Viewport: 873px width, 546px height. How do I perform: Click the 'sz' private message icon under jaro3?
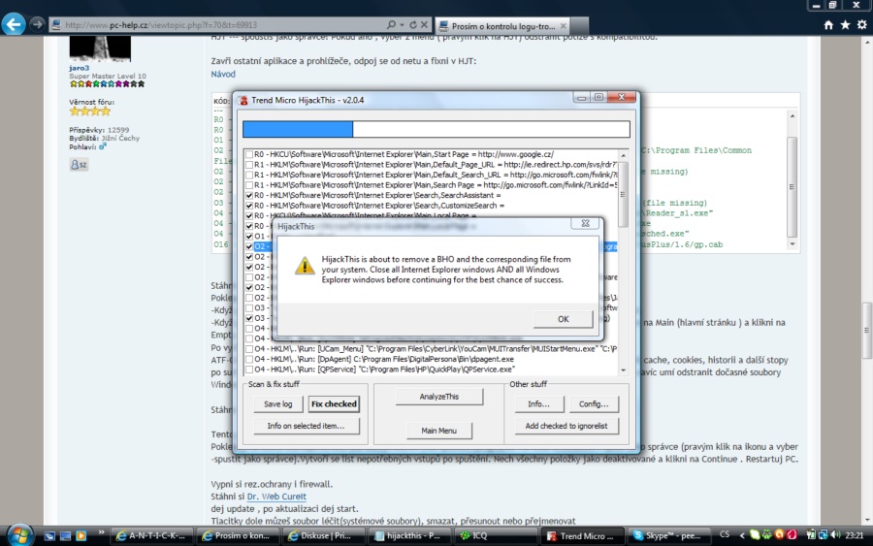pos(79,164)
